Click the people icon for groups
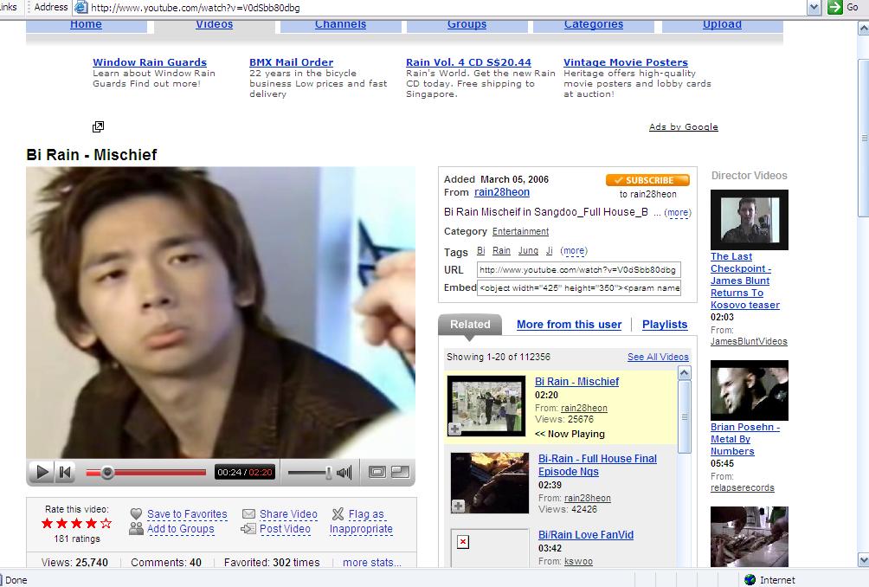Screen dimensions: 869x587 [x=136, y=529]
